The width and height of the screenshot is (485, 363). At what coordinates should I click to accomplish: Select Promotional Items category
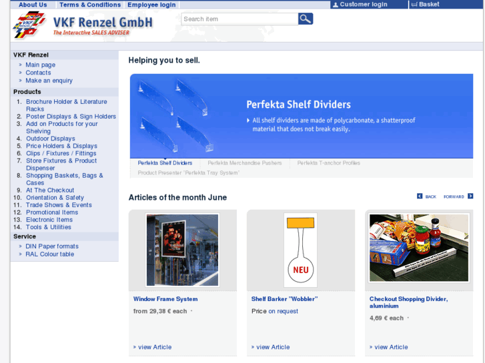point(52,212)
